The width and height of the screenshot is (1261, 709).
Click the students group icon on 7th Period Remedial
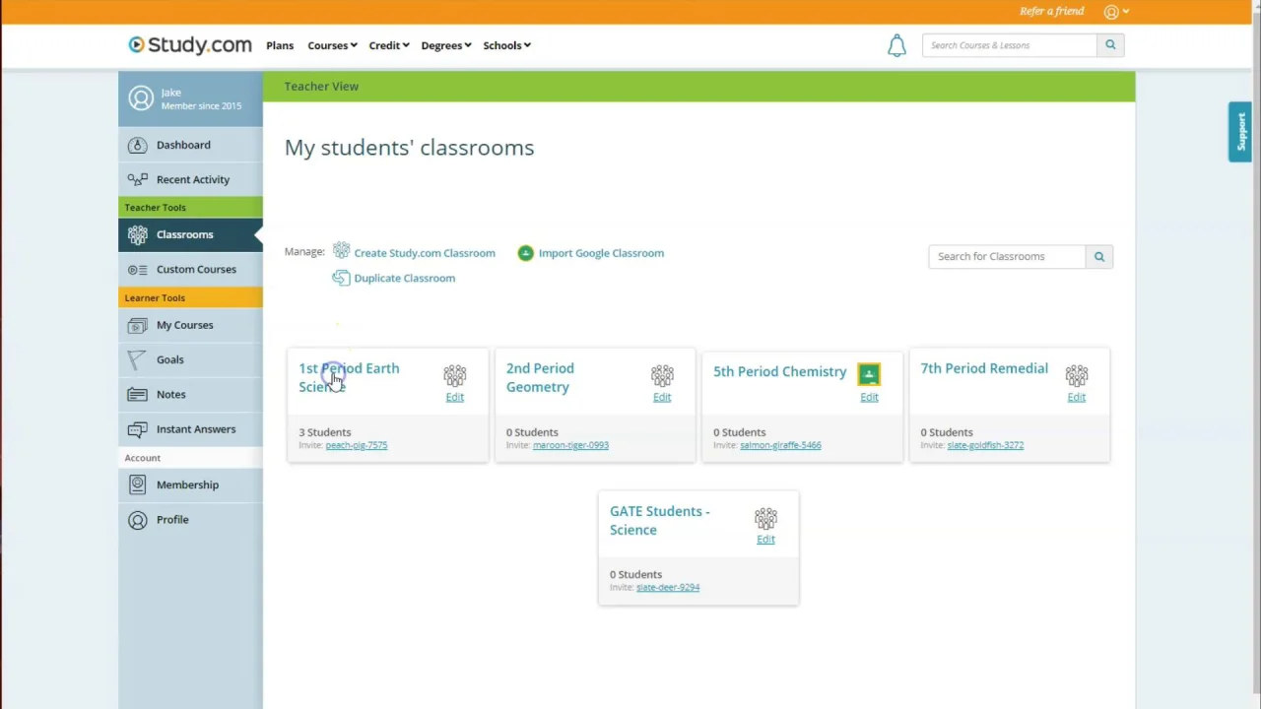point(1077,375)
